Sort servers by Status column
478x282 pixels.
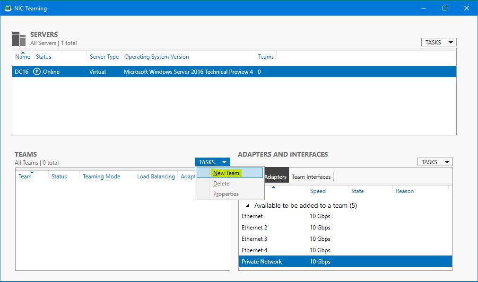click(x=43, y=57)
